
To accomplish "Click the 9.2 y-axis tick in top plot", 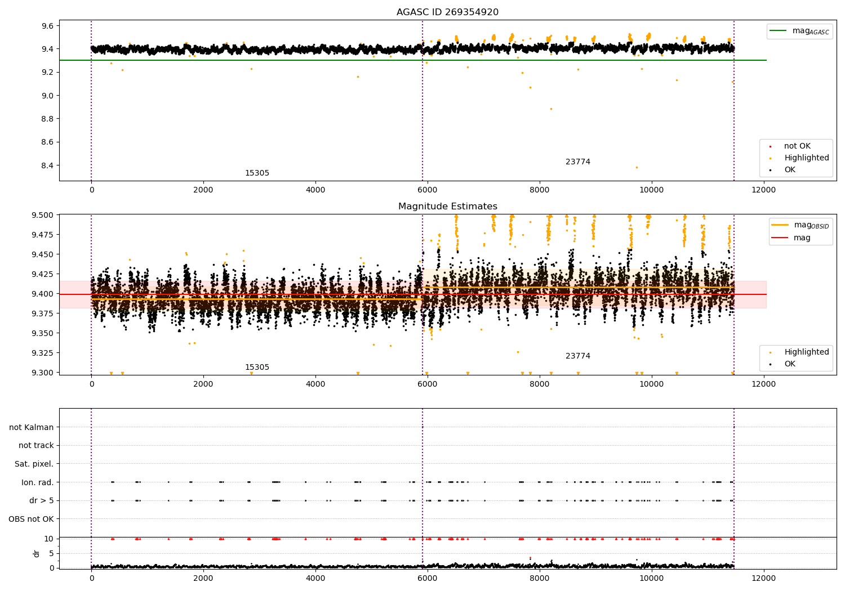I will coord(47,73).
